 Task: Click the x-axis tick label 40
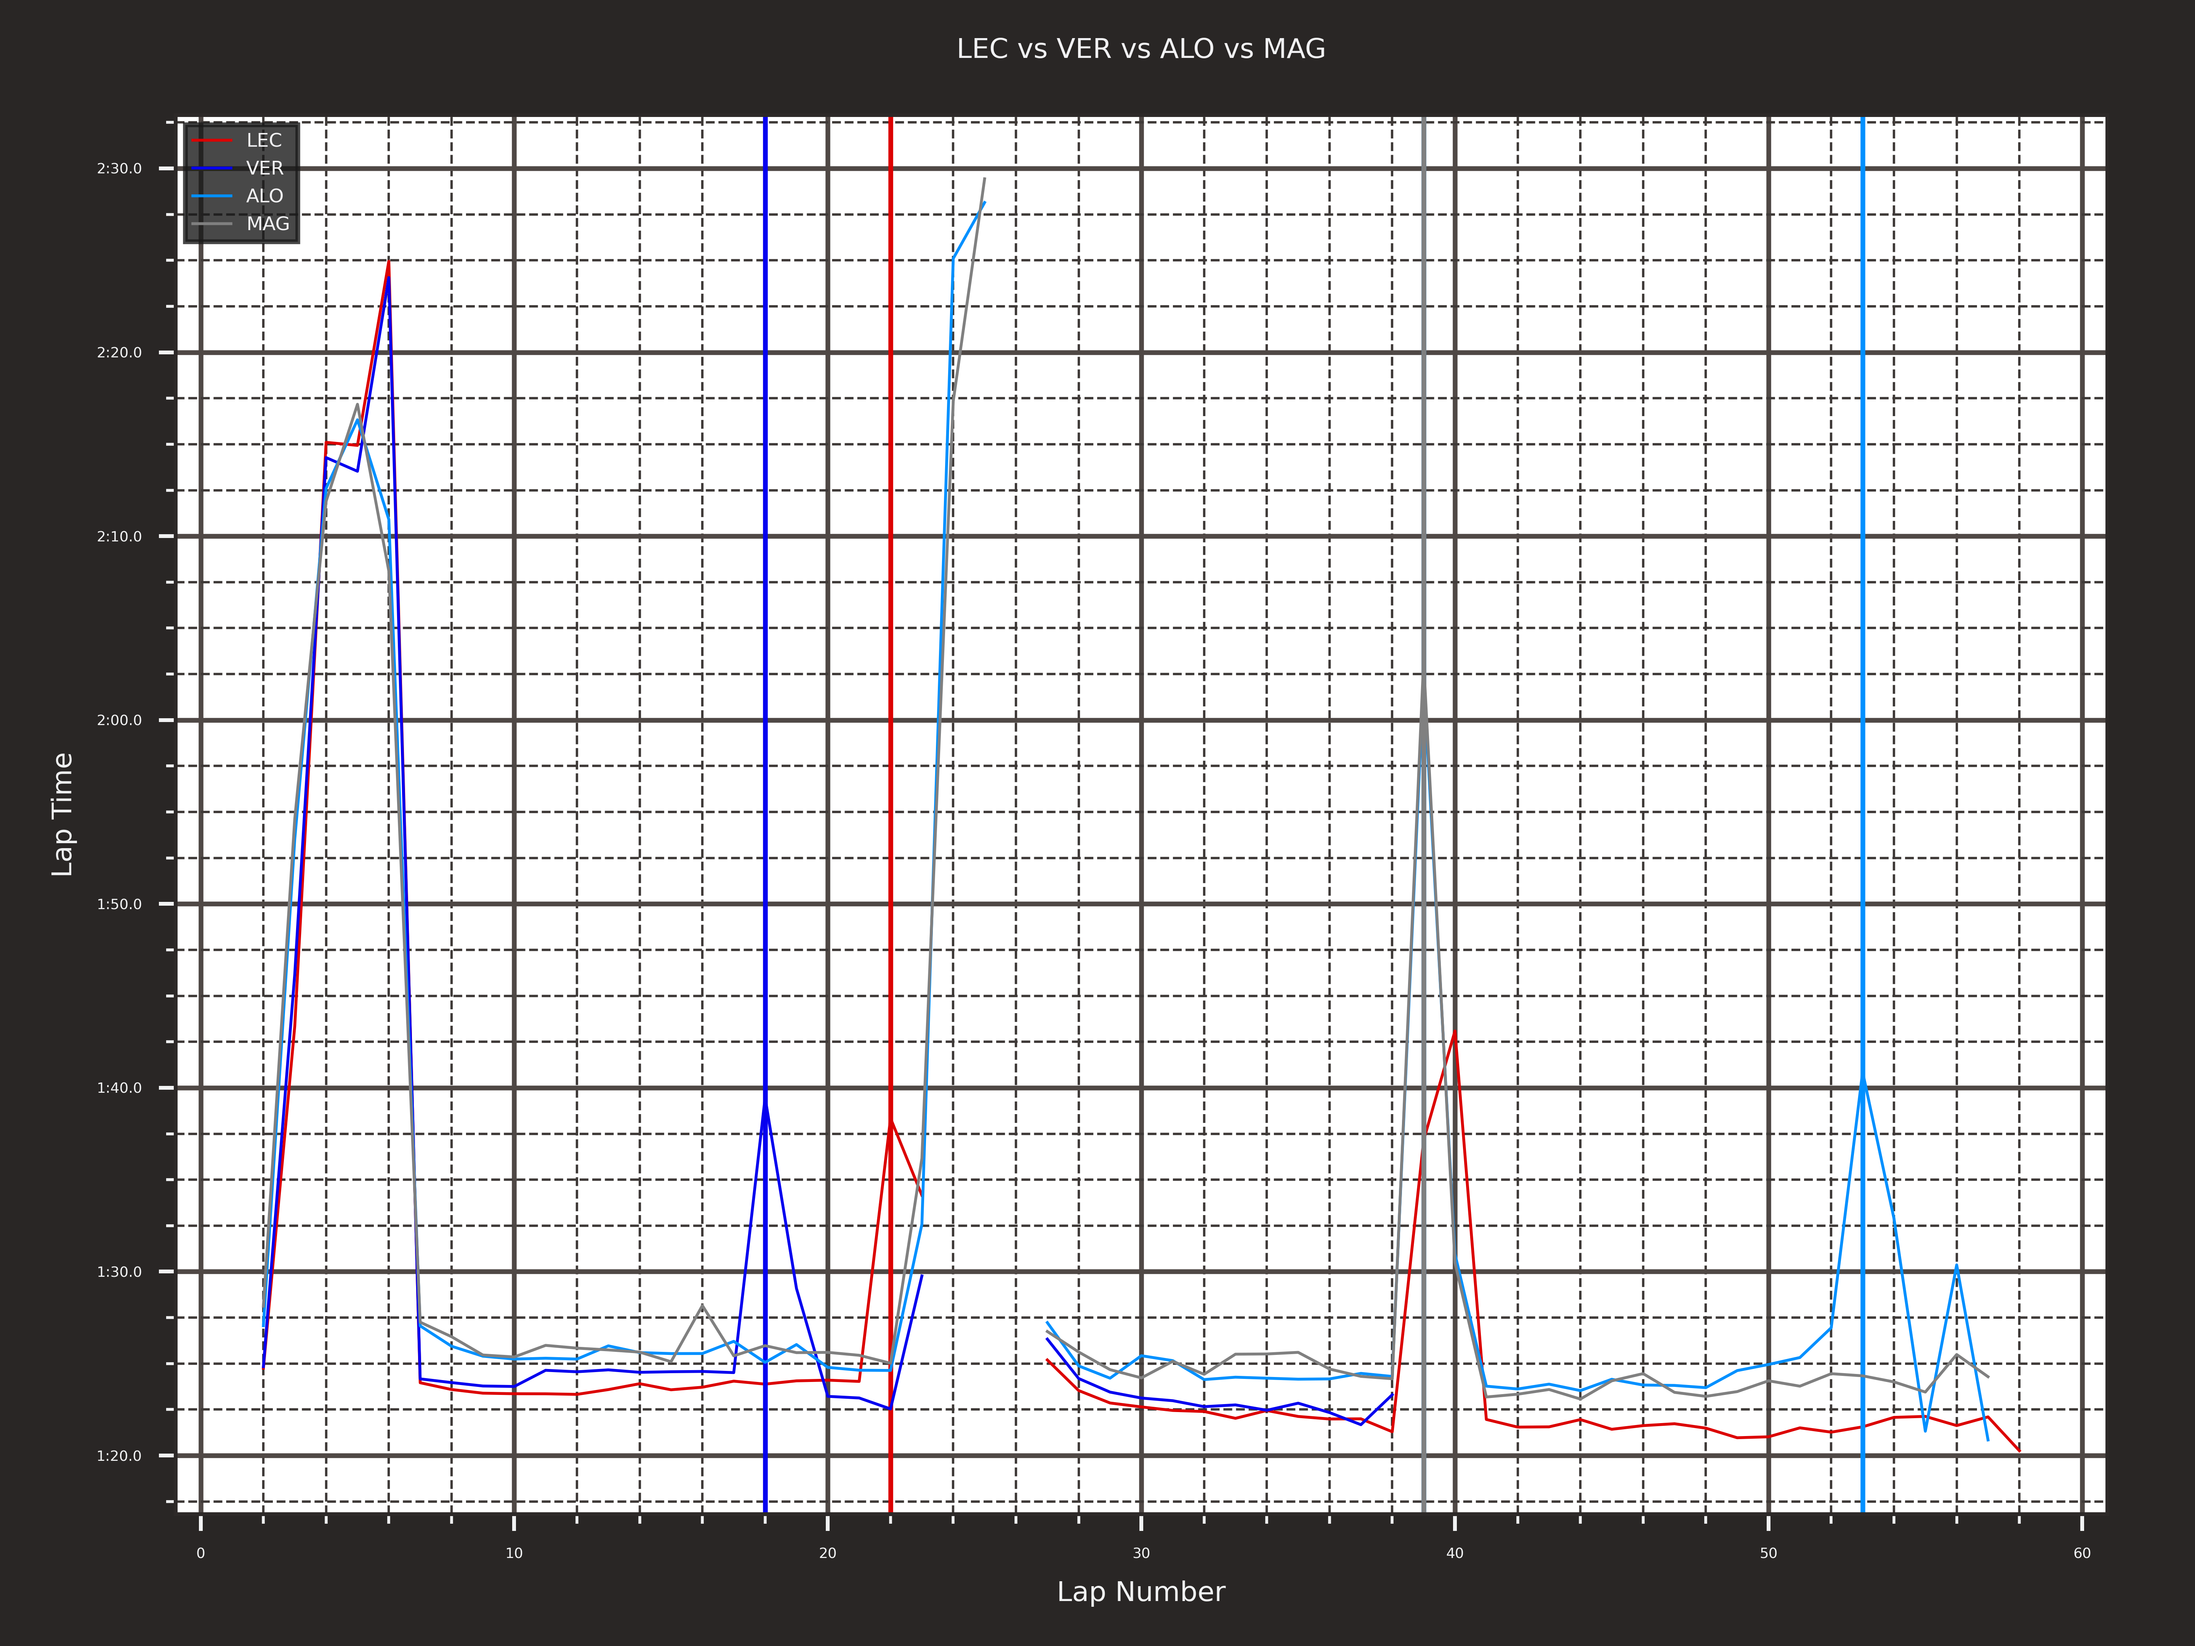[x=1455, y=1554]
